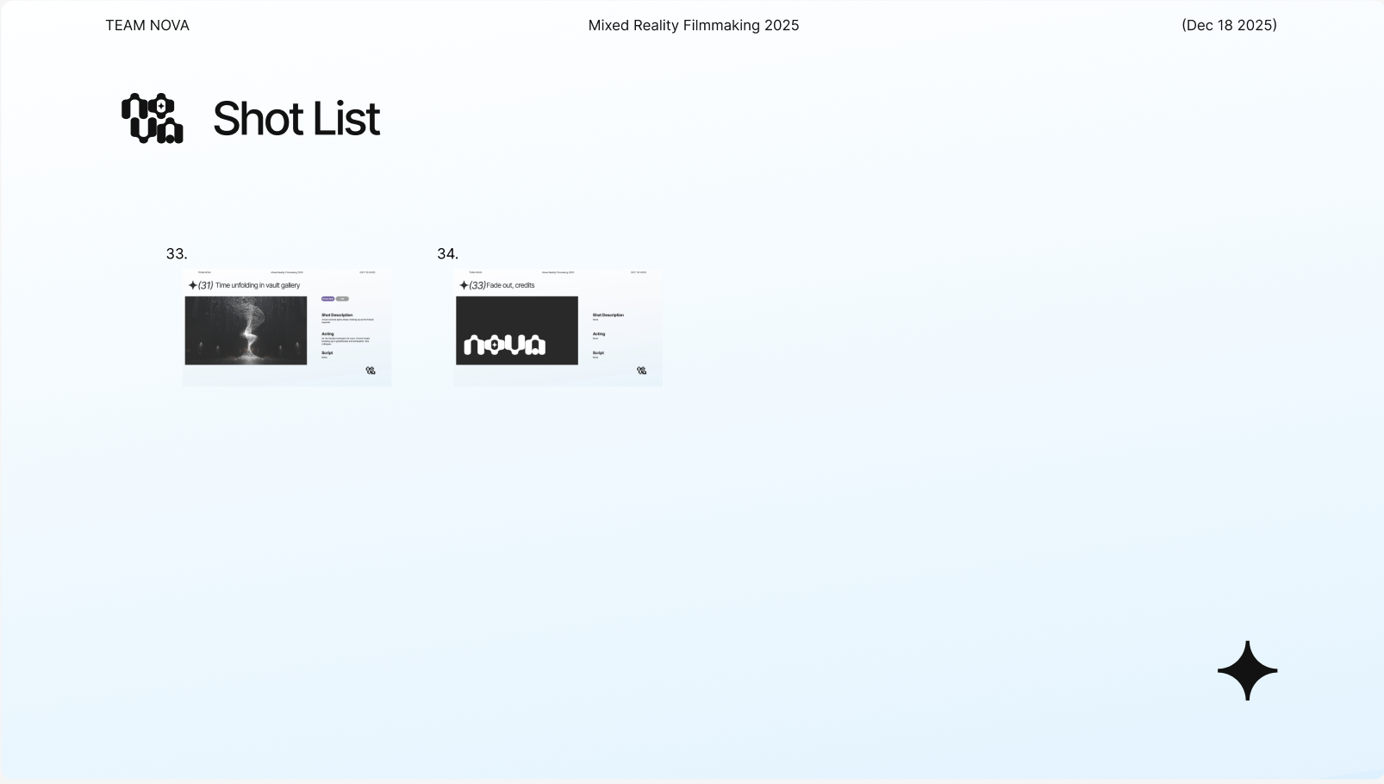
Task: Open slide thumbnail 33, Time unfolding in vault gallery
Action: (x=287, y=327)
